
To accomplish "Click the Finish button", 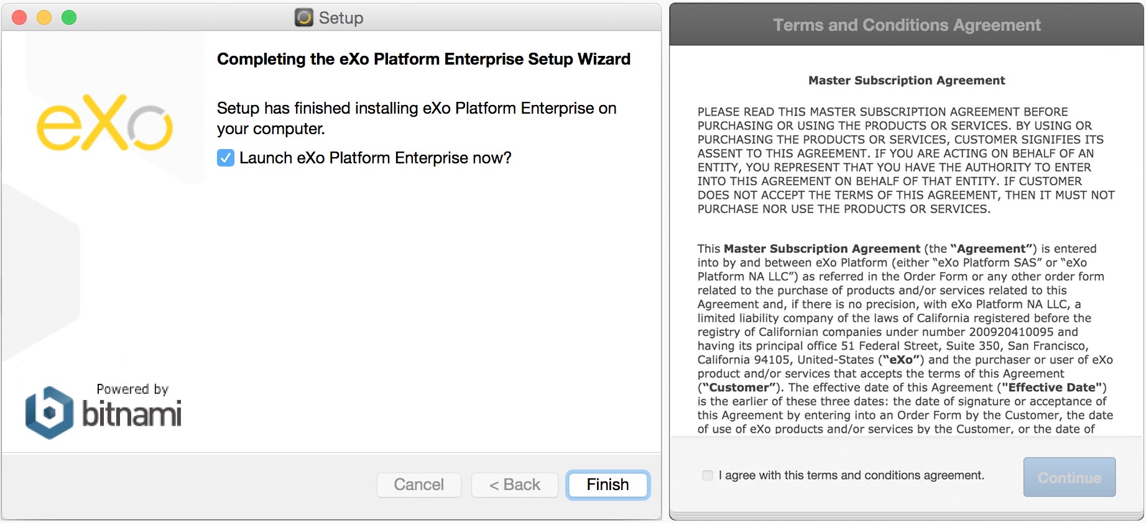I will coord(608,484).
